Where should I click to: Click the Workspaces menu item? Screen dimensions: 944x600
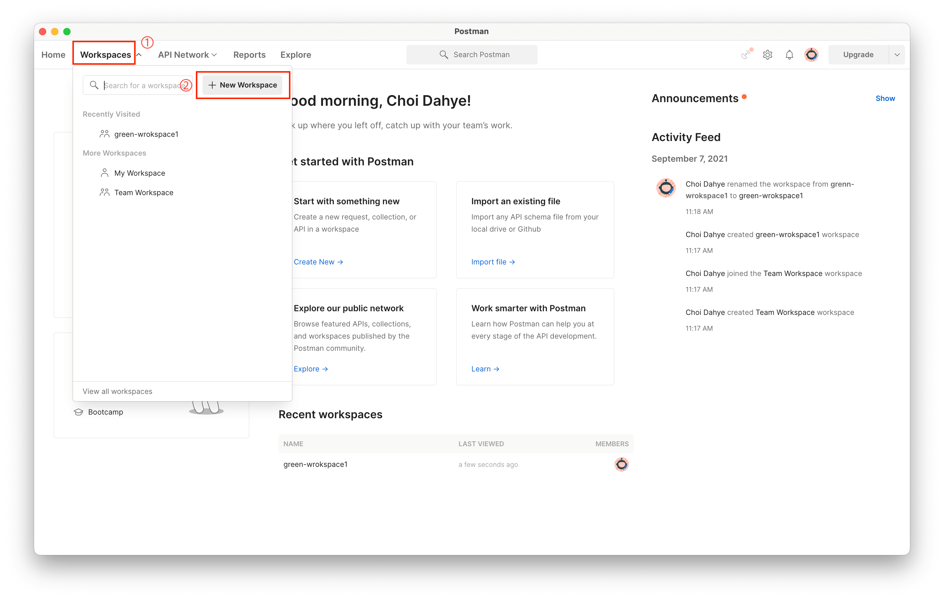point(106,55)
